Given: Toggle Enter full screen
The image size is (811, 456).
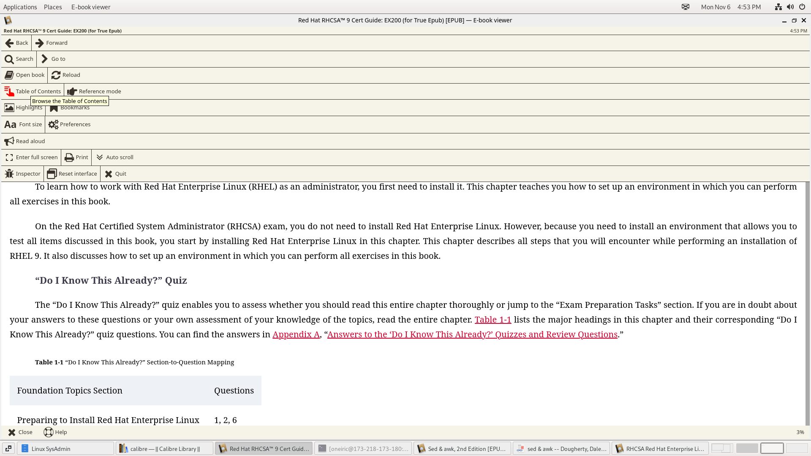Looking at the screenshot, I should pos(32,157).
